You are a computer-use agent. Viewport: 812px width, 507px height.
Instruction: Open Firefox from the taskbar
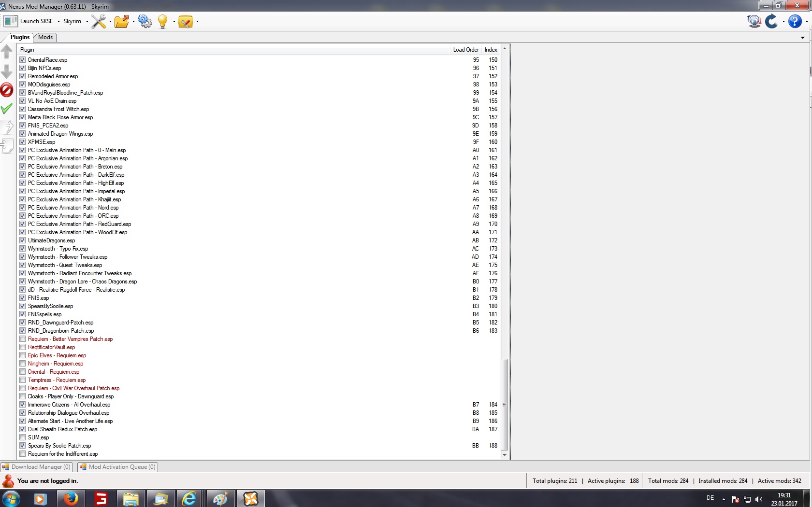click(71, 498)
